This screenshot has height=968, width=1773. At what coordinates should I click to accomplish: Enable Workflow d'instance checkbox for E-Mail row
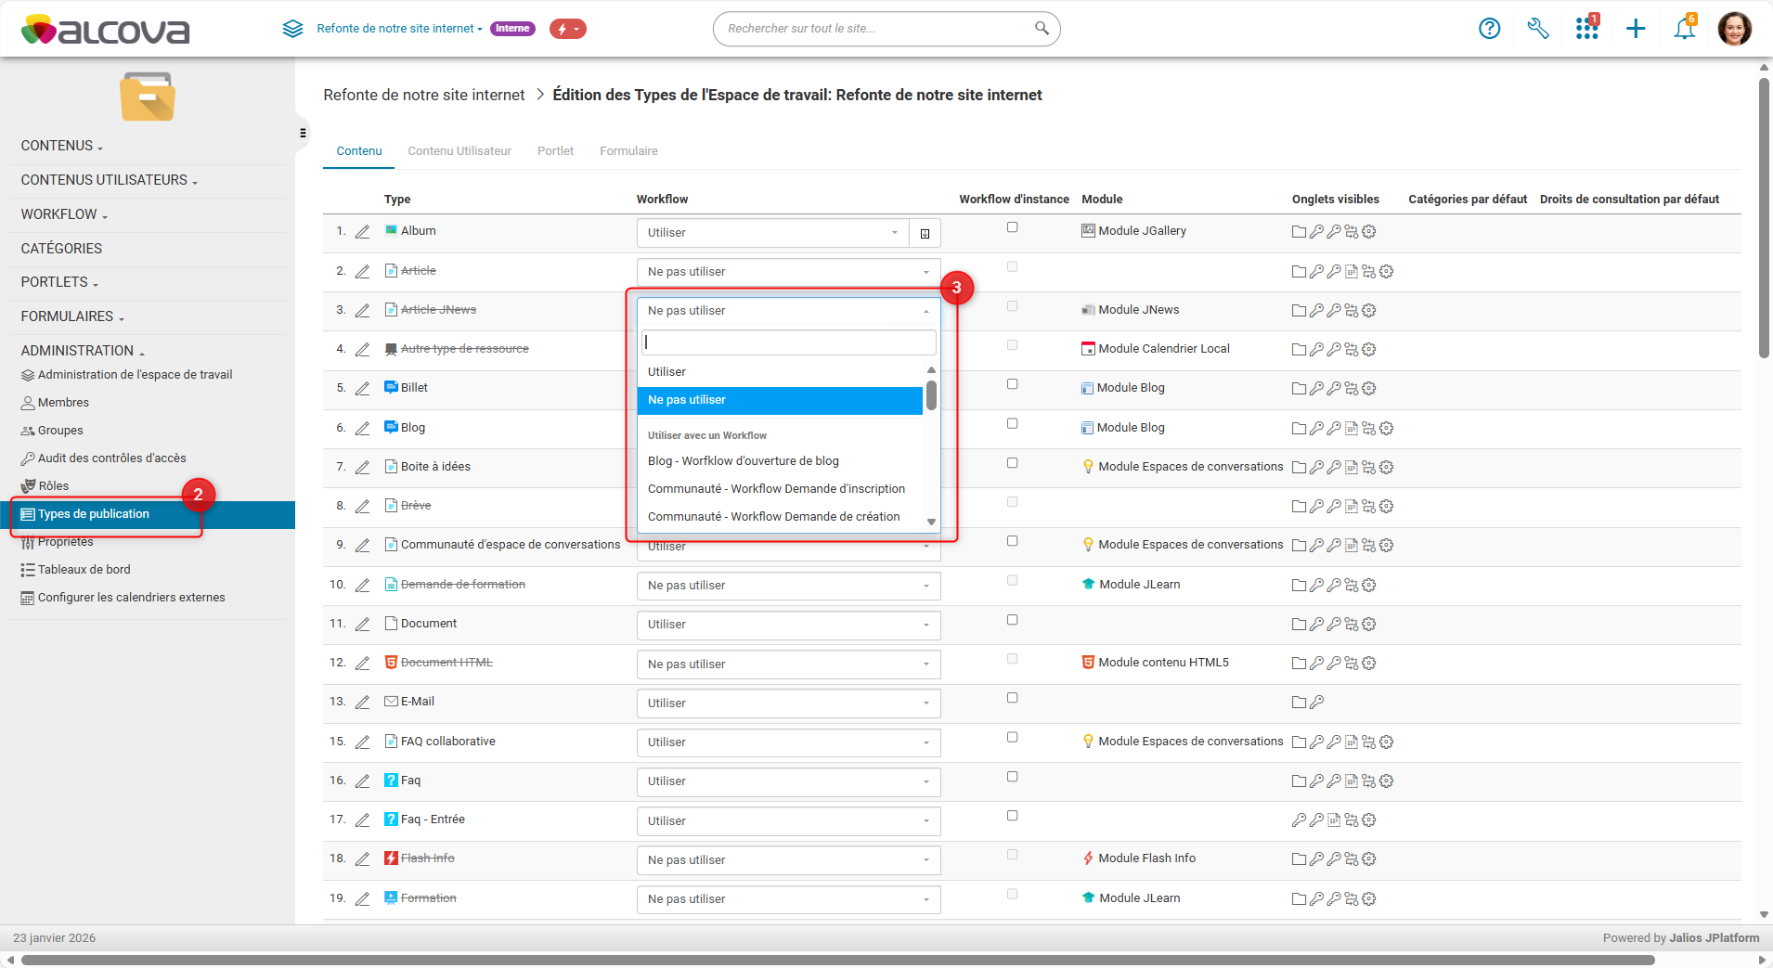coord(1012,698)
